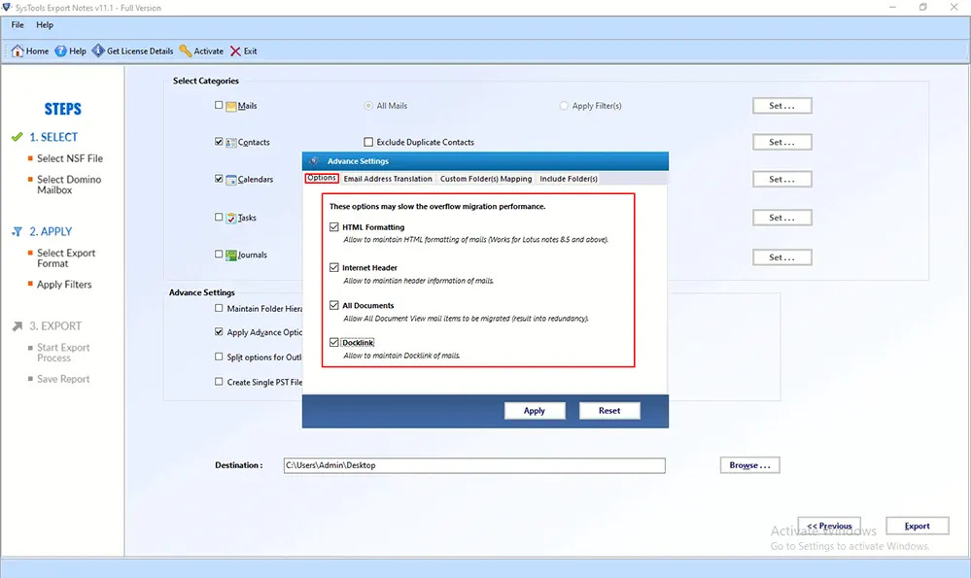Click the Home icon in toolbar
971x578 pixels.
[x=17, y=51]
